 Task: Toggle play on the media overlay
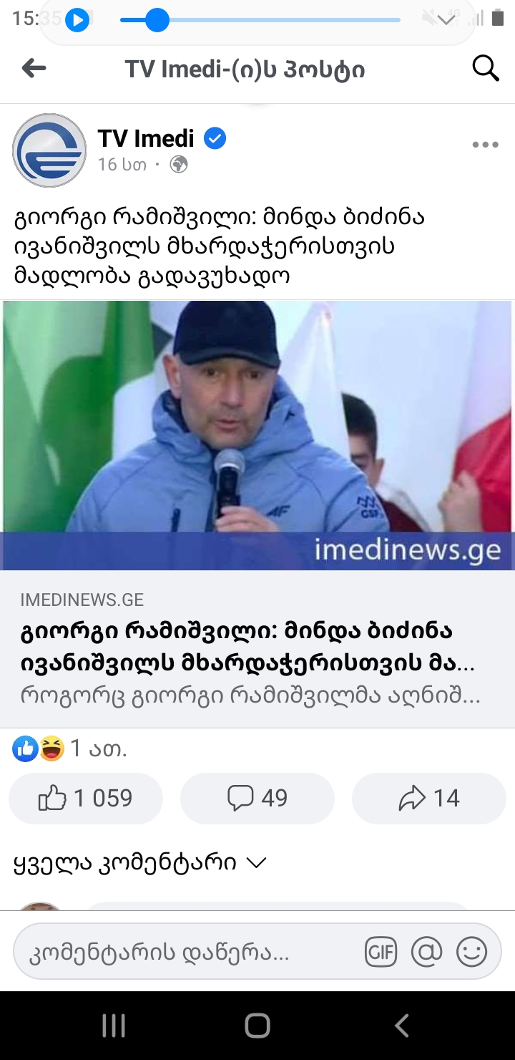point(77,20)
